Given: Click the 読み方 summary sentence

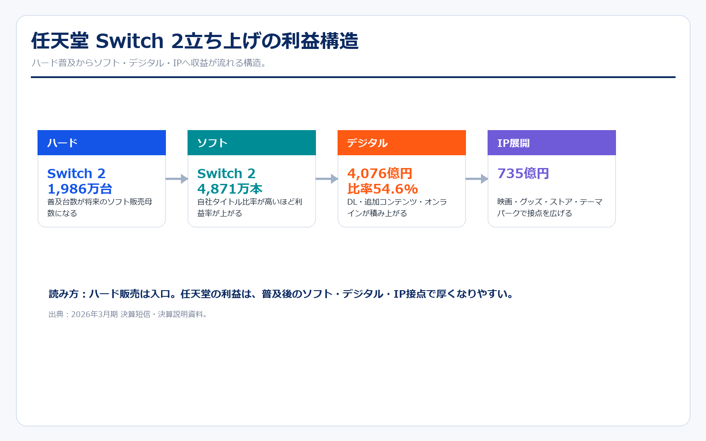Looking at the screenshot, I should pyautogui.click(x=282, y=294).
